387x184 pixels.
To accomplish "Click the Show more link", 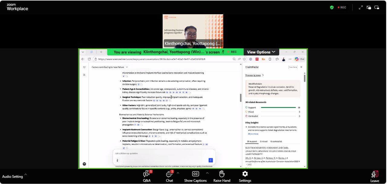I will (x=253, y=134).
